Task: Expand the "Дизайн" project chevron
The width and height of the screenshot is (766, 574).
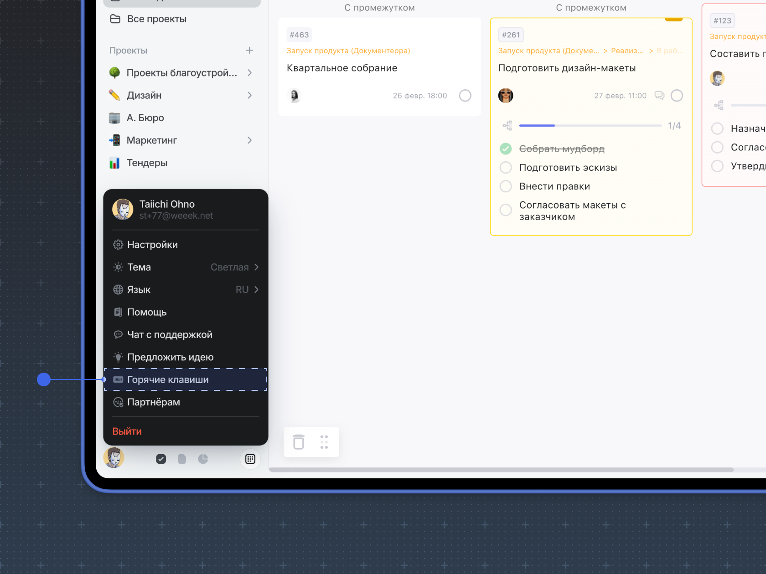Action: (x=249, y=95)
